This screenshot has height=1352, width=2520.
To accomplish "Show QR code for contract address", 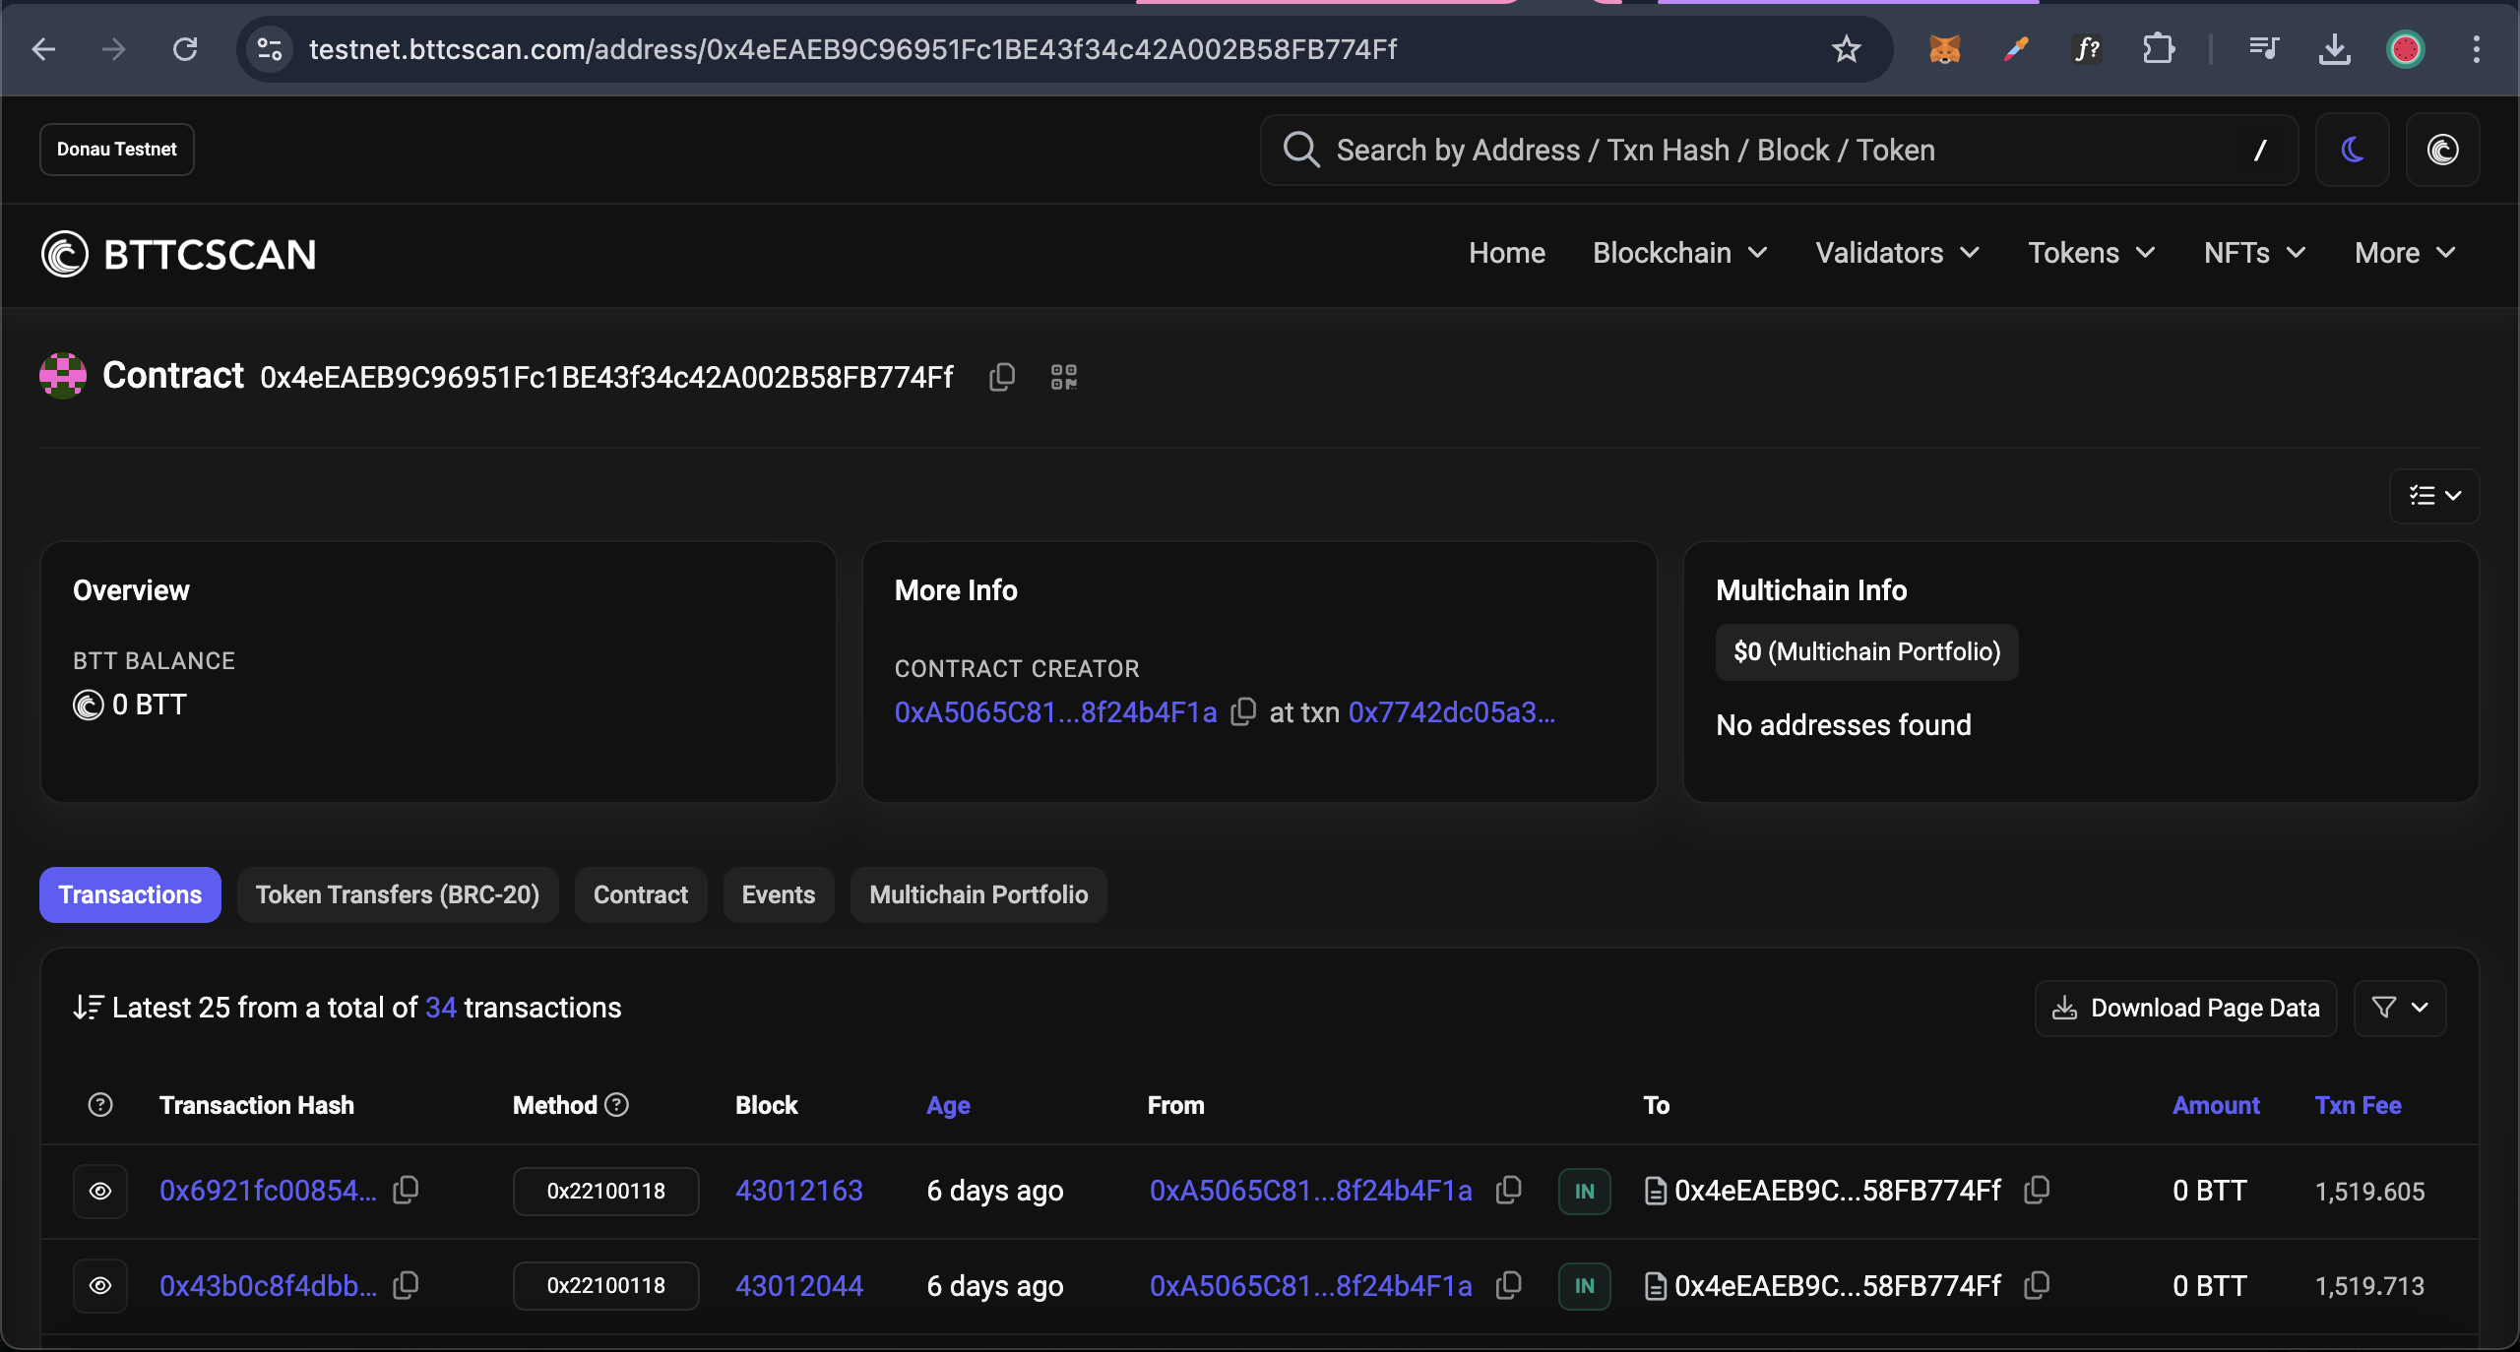I will coord(1063,377).
